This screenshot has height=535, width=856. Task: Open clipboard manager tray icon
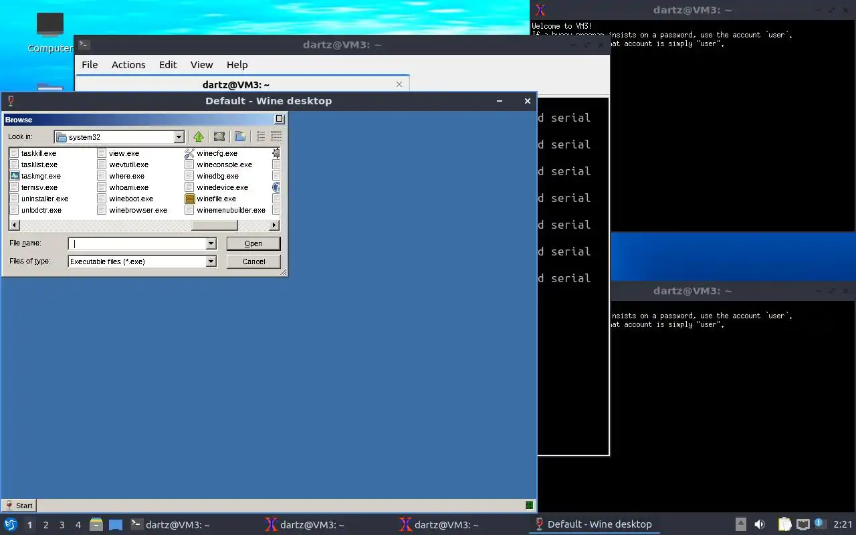click(x=784, y=524)
